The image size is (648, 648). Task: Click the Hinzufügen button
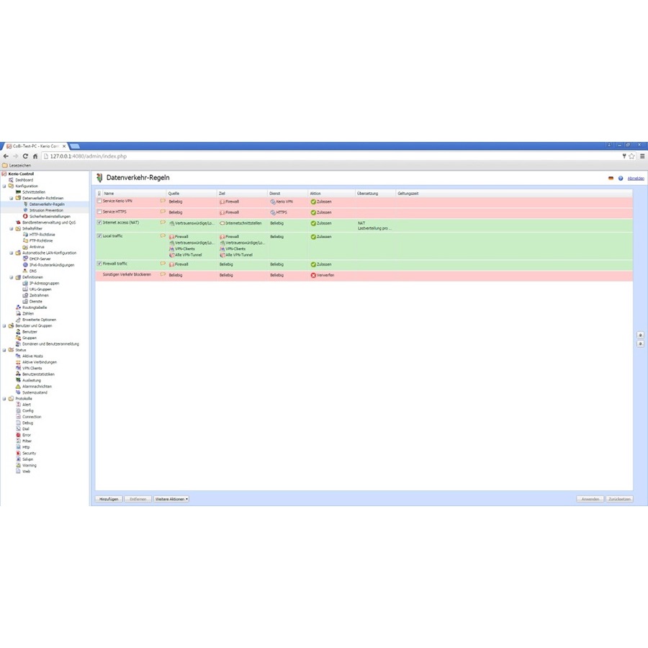click(107, 498)
